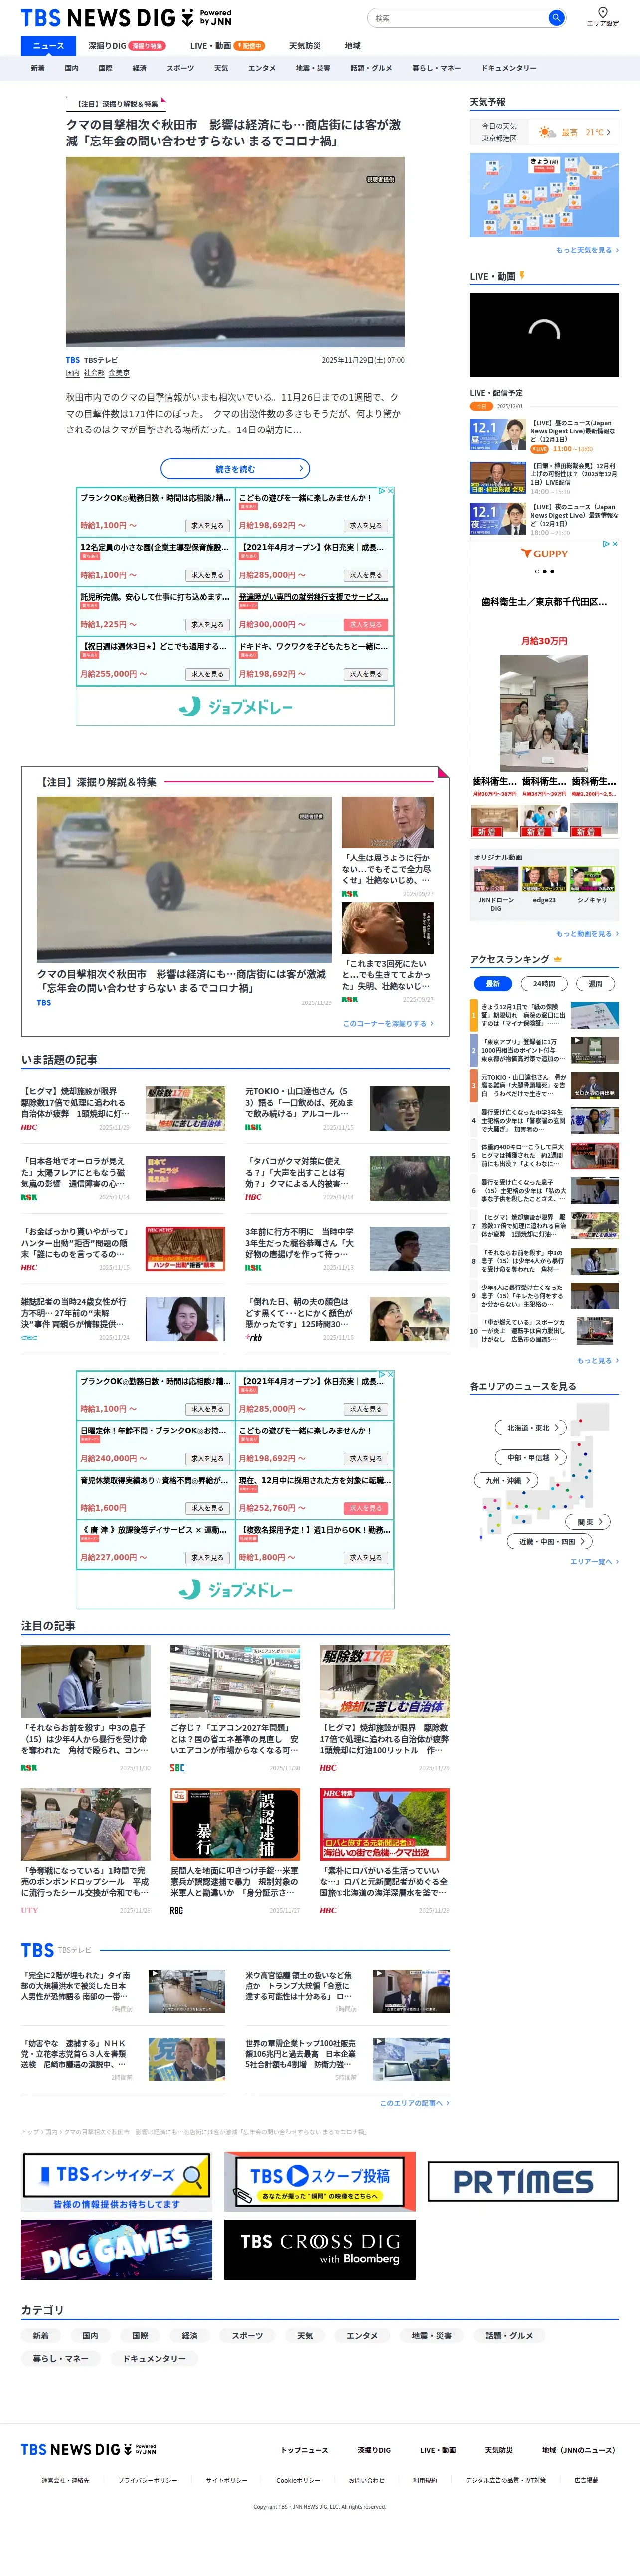Select the ニュース main tab

tap(48, 46)
